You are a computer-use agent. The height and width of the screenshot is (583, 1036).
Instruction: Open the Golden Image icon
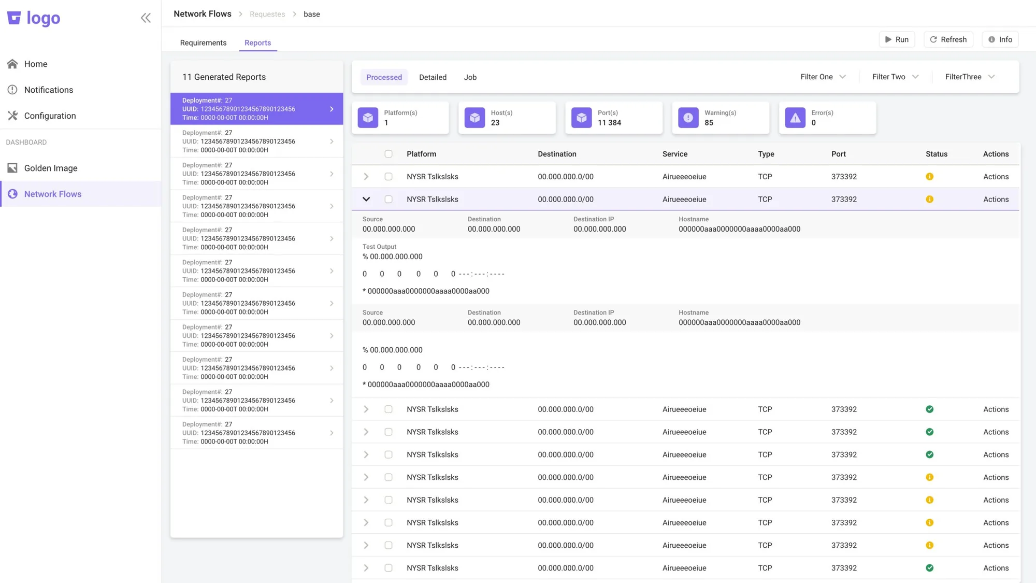(12, 168)
